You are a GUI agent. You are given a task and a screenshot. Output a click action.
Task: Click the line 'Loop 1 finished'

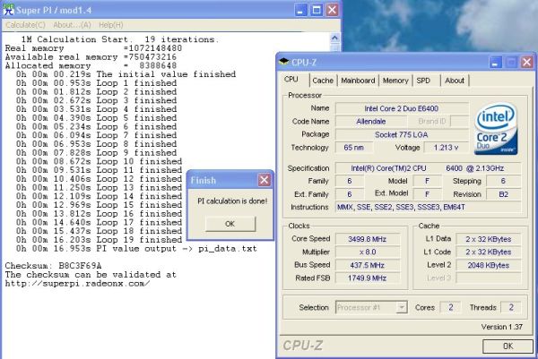click(x=97, y=83)
